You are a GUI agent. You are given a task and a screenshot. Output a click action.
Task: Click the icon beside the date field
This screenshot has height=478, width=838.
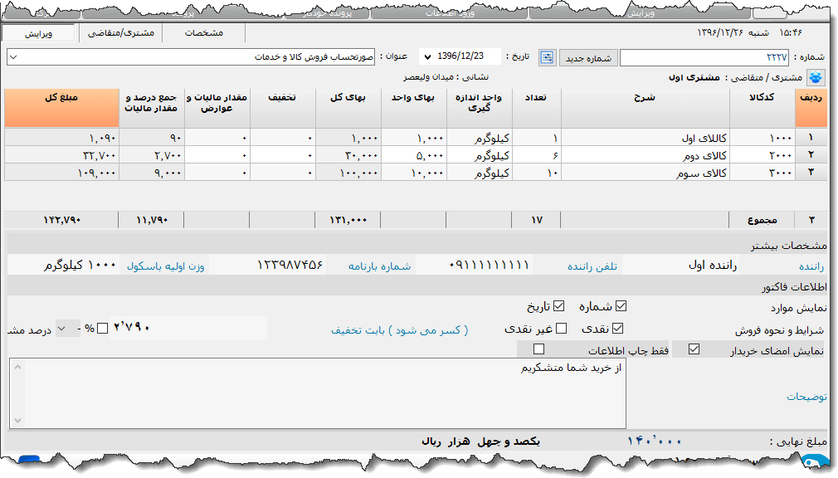[x=548, y=57]
